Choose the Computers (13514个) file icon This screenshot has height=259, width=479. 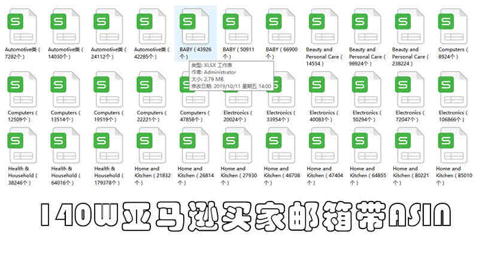point(65,89)
